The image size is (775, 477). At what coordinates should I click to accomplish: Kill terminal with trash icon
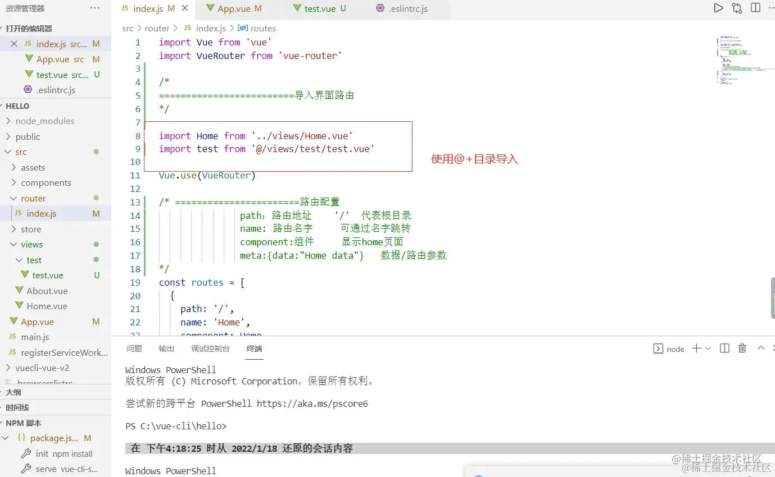[742, 348]
